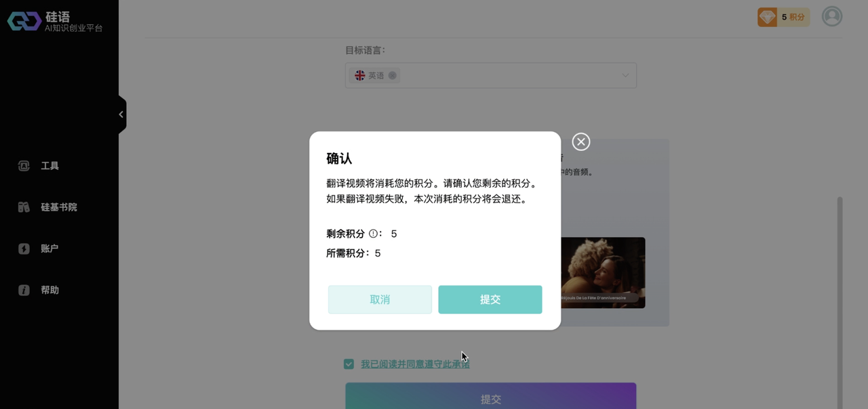868x409 pixels.
Task: Open the user profile avatar
Action: click(831, 16)
